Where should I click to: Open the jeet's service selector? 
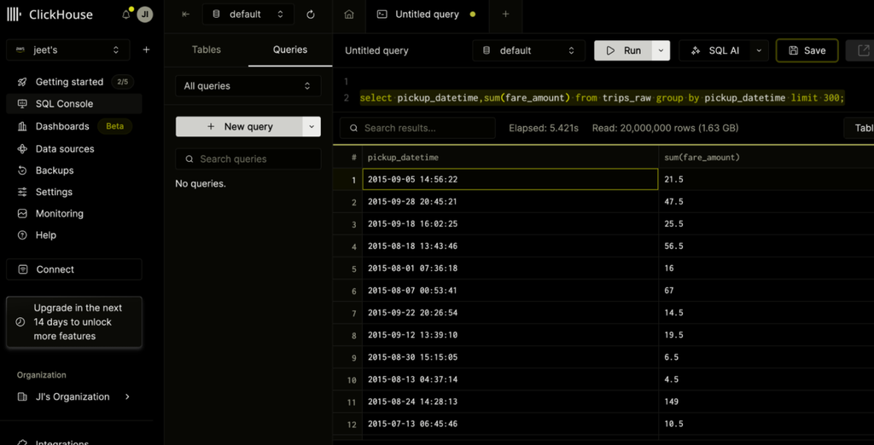pos(68,49)
